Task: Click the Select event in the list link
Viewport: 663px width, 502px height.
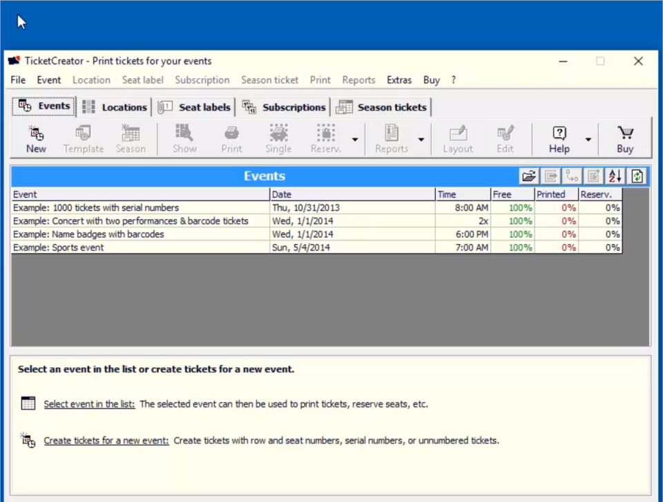Action: 89,404
